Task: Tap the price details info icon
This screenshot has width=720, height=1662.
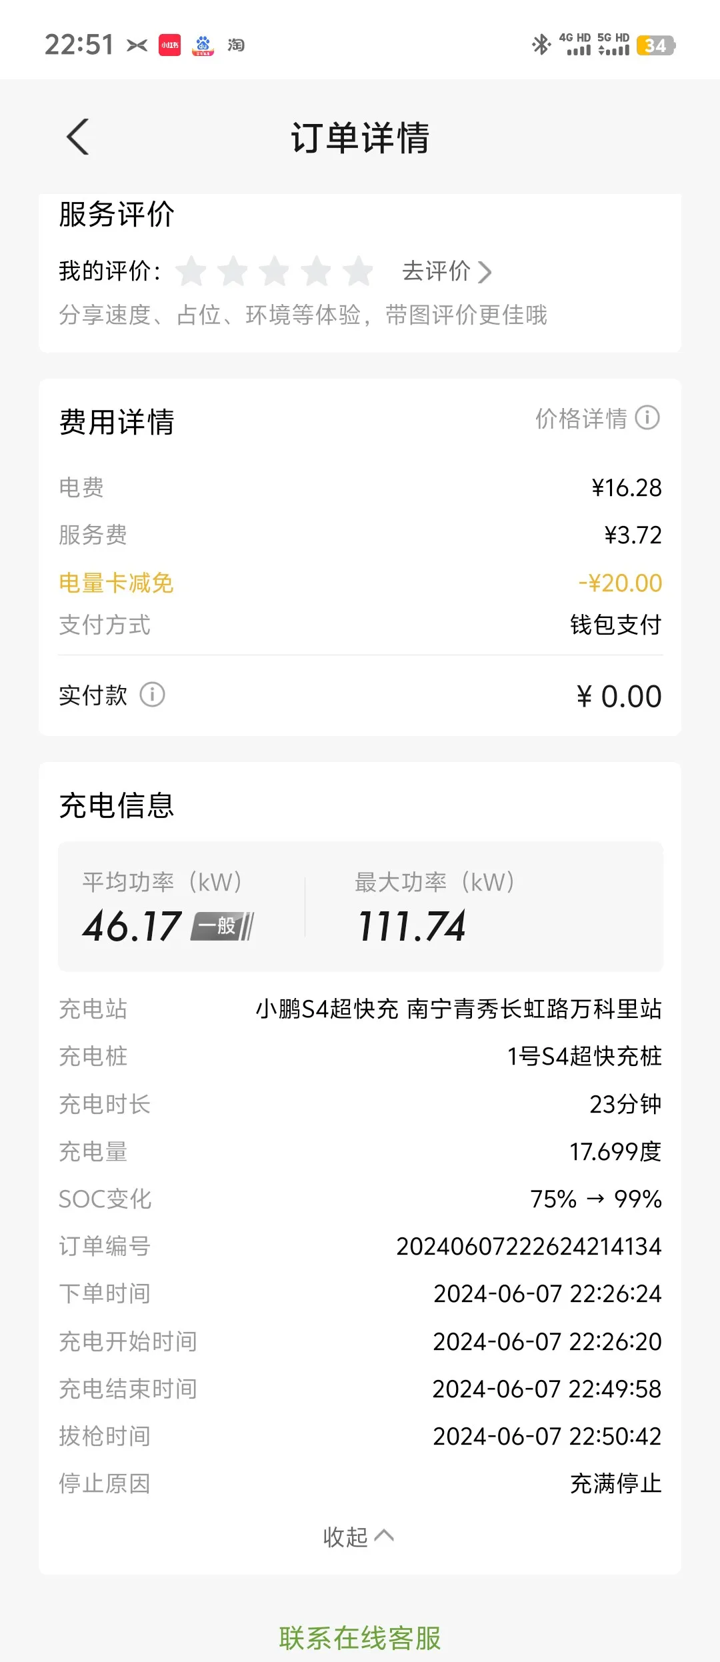Action: tap(647, 418)
